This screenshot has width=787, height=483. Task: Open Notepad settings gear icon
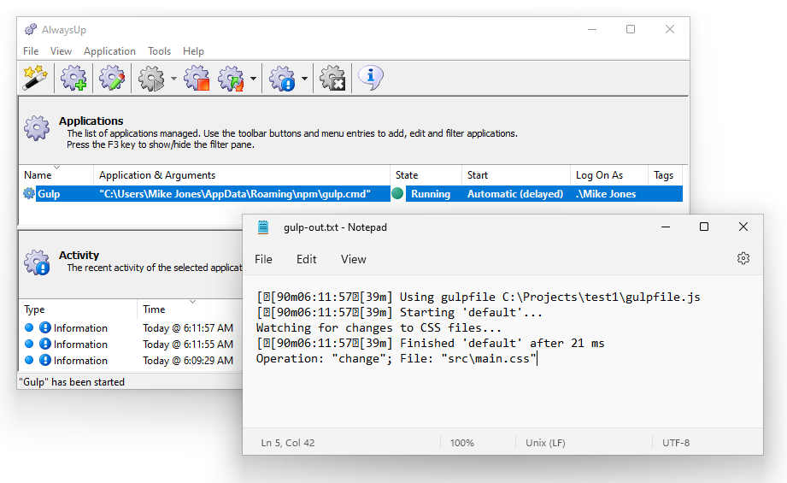[x=743, y=258]
